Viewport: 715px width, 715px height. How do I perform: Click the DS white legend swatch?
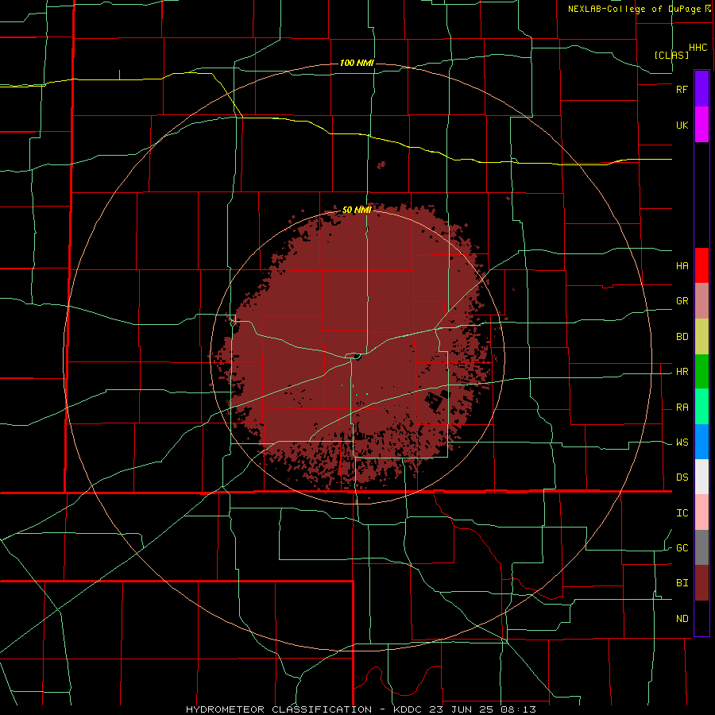click(x=701, y=477)
